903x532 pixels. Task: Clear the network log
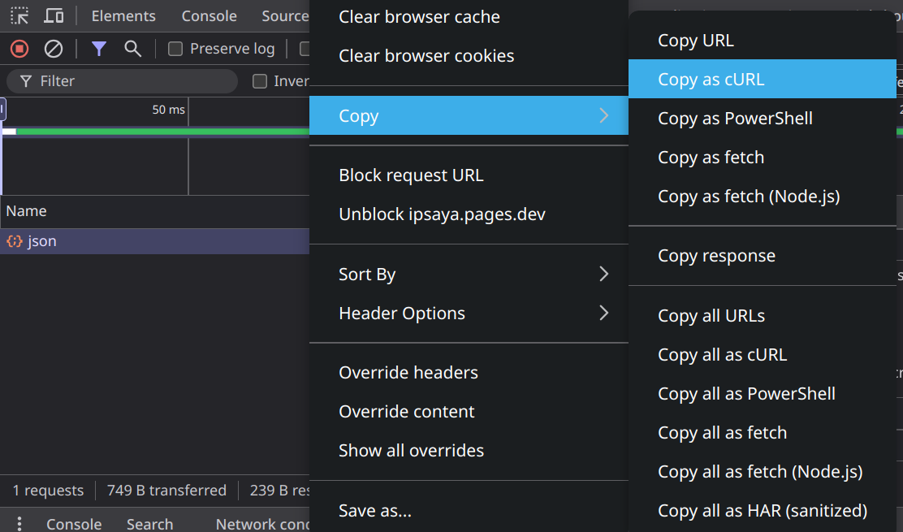[54, 49]
